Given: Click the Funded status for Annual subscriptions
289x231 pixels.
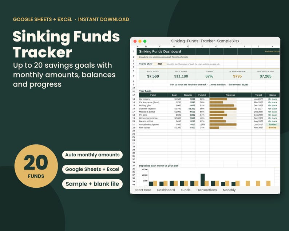Looking at the screenshot, I should click(272, 124).
